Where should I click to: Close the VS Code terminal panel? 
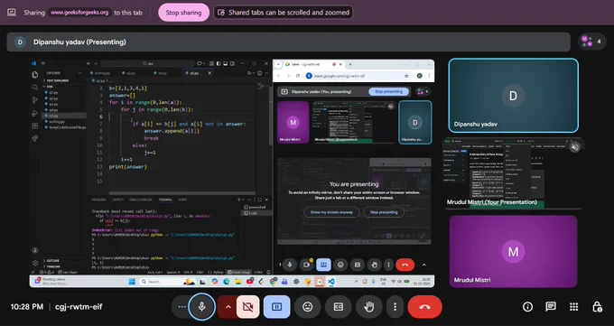pos(266,200)
